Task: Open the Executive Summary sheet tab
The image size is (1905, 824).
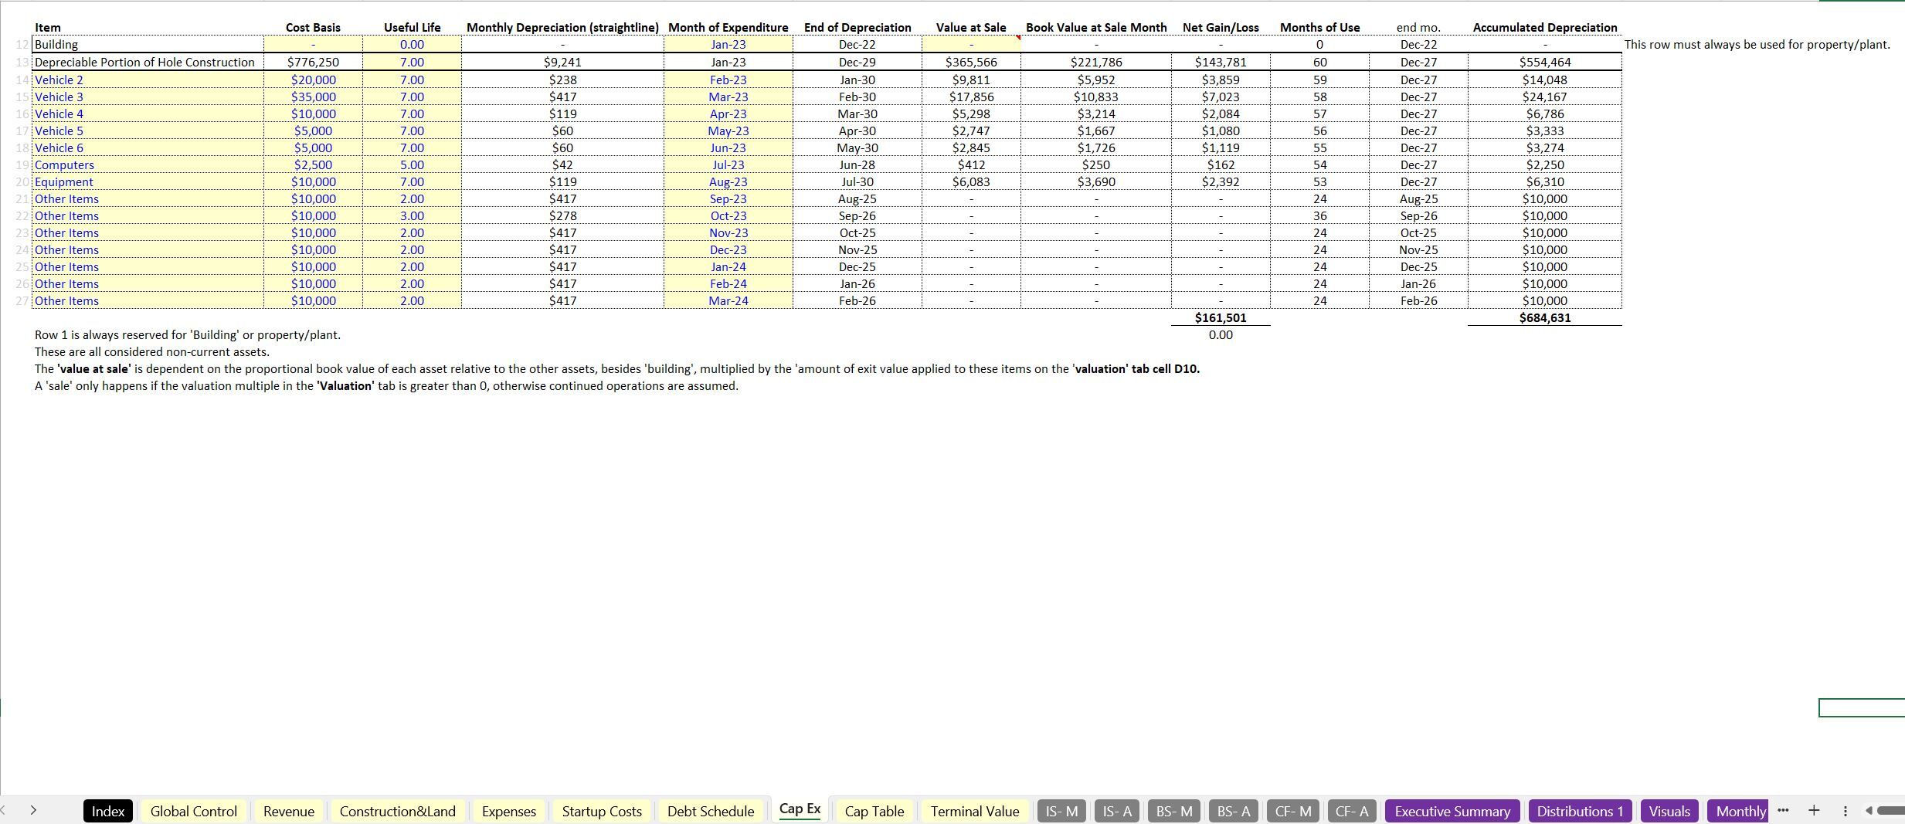Action: tap(1452, 811)
